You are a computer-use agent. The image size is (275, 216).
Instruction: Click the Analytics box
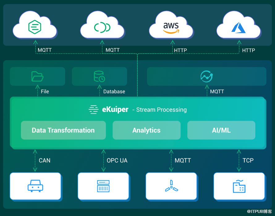(146, 130)
